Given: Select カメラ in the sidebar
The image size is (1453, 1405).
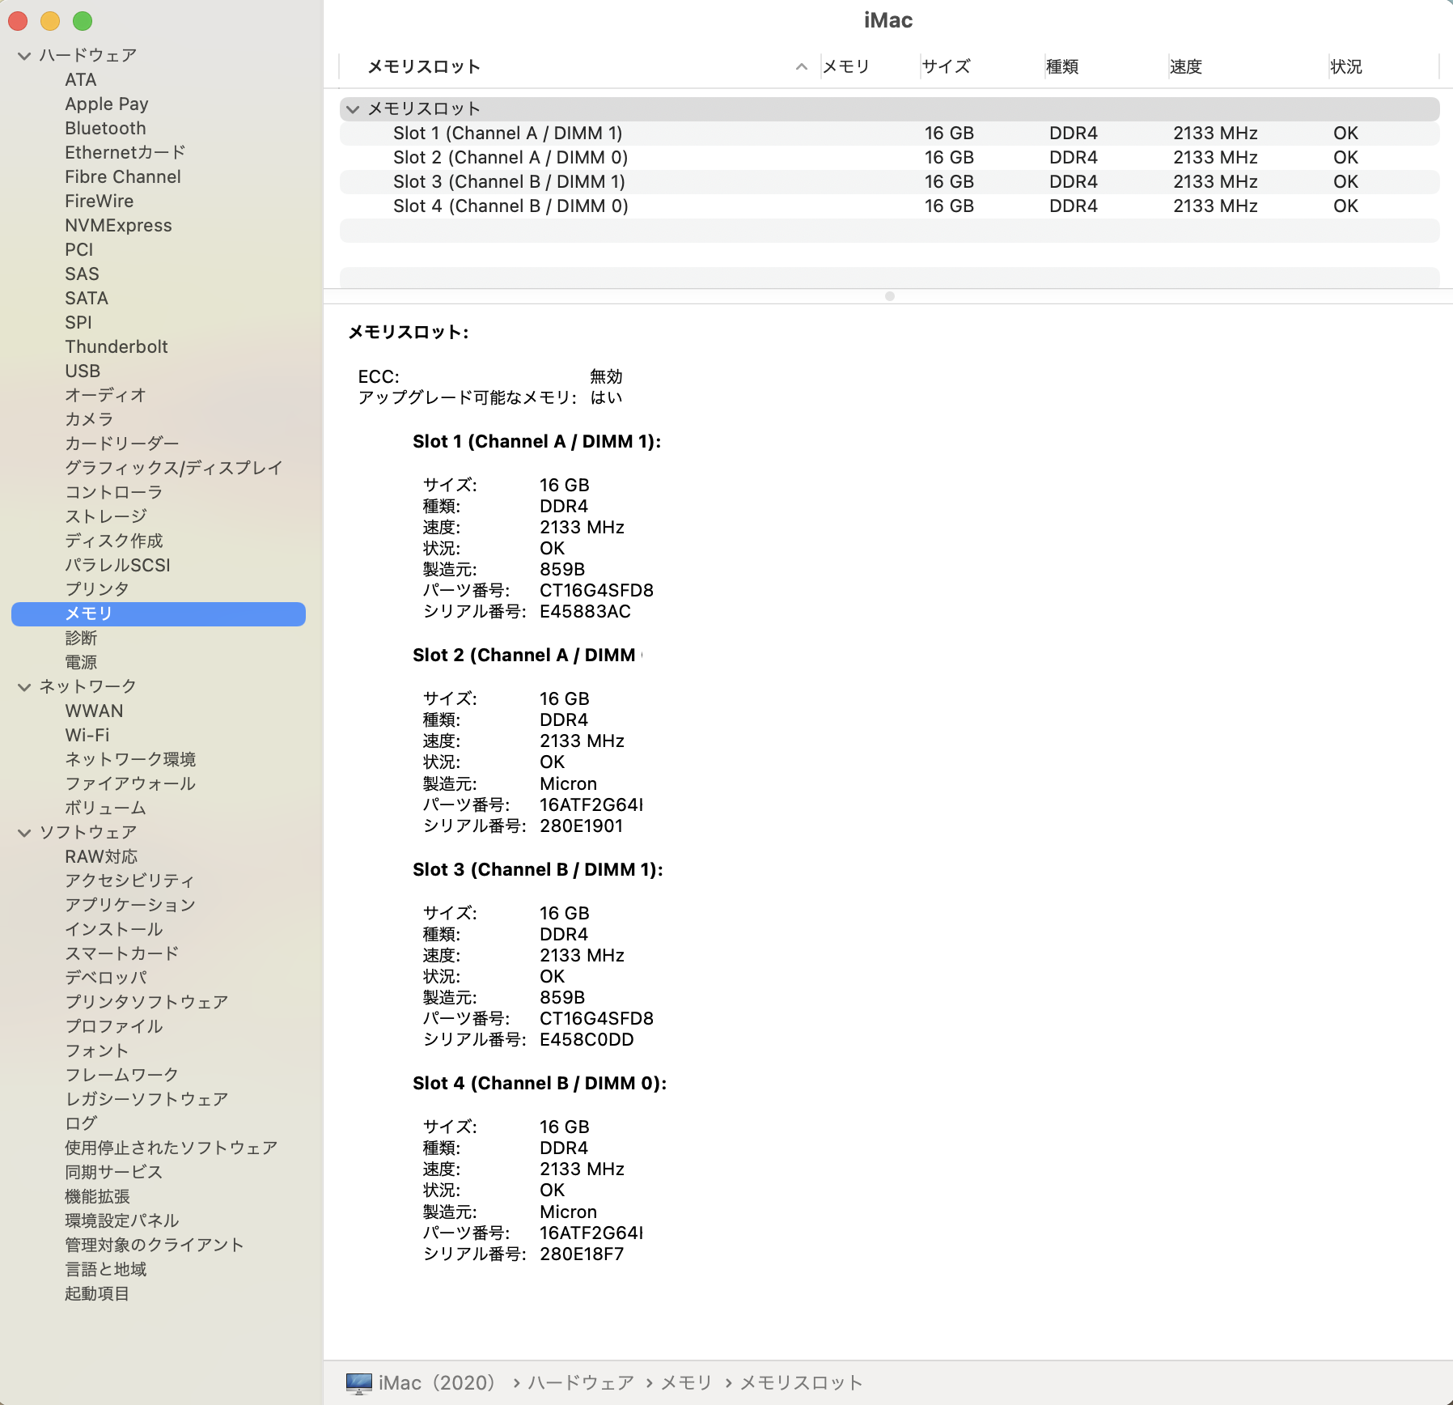Looking at the screenshot, I should 89,419.
